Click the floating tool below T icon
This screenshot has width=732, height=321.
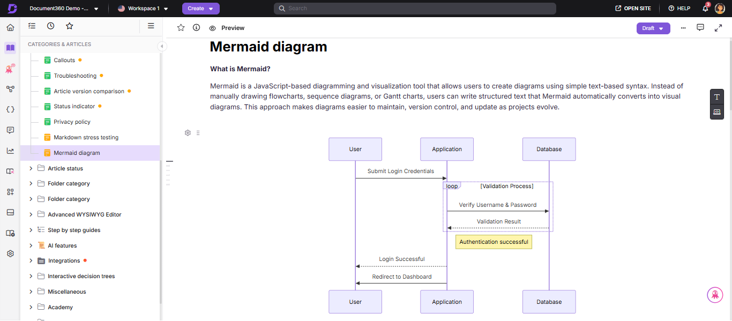[717, 111]
